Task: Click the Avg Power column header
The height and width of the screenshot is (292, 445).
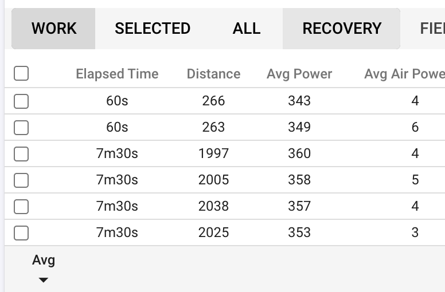Action: [299, 74]
